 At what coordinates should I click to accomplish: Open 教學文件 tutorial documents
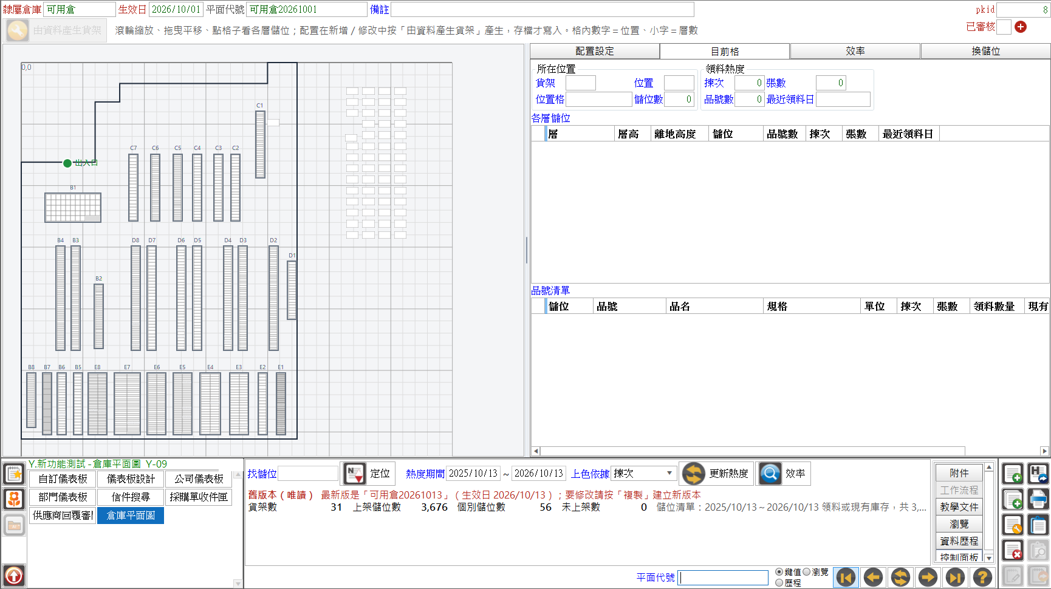(959, 507)
